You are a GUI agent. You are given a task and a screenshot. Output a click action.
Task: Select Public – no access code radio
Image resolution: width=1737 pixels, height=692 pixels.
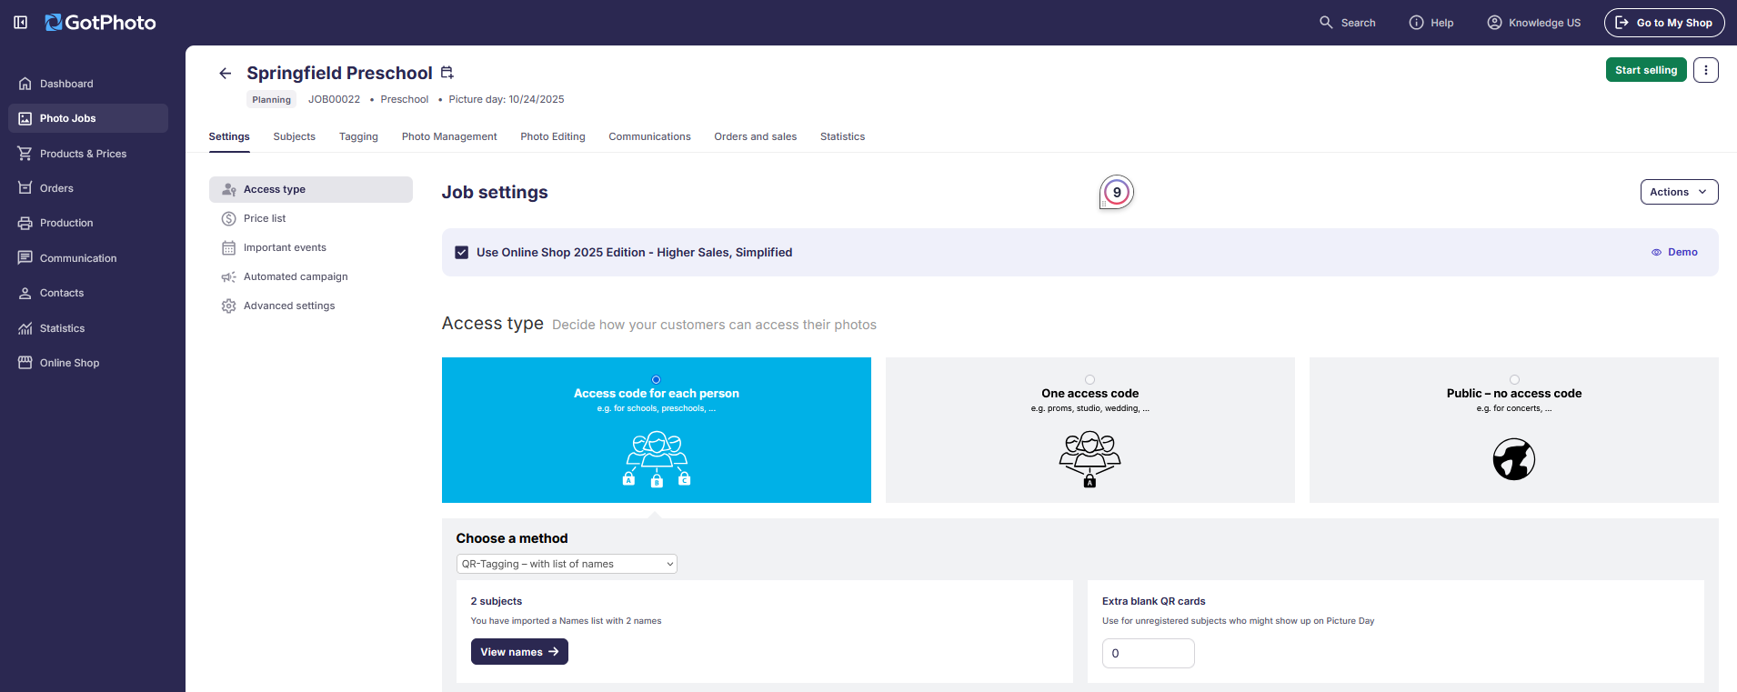pyautogui.click(x=1514, y=380)
